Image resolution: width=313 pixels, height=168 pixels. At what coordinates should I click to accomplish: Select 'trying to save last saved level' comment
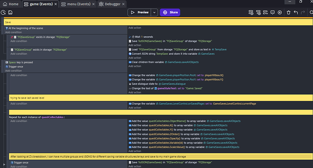[x=161, y=98]
